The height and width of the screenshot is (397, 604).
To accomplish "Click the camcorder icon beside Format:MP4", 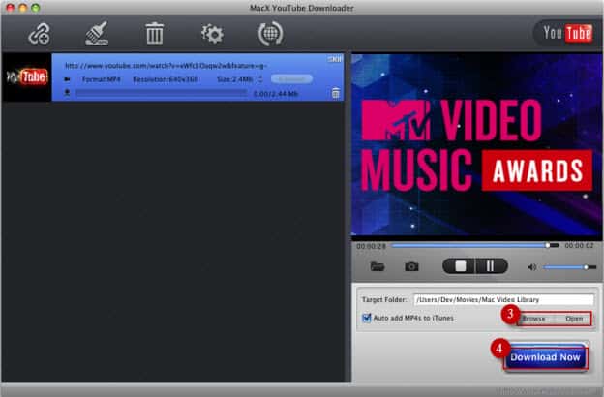I will point(67,79).
